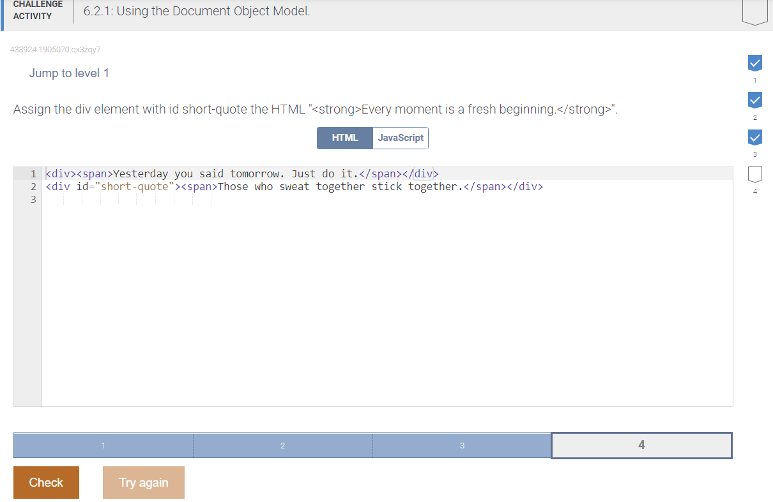Switch to the JavaScript tab
The image size is (773, 502).
[400, 138]
